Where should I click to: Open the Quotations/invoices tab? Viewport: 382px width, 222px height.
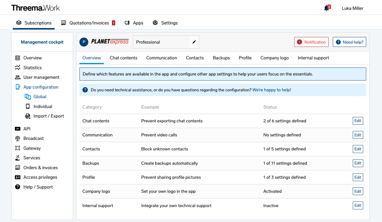[88, 23]
